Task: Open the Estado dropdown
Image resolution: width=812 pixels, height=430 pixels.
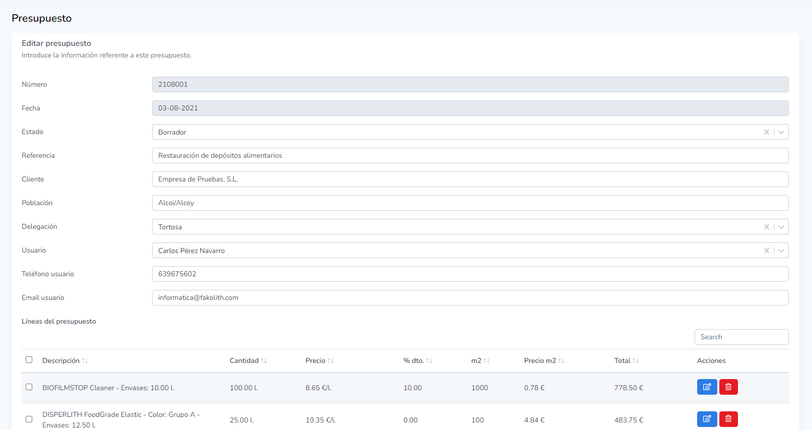Action: (x=781, y=132)
